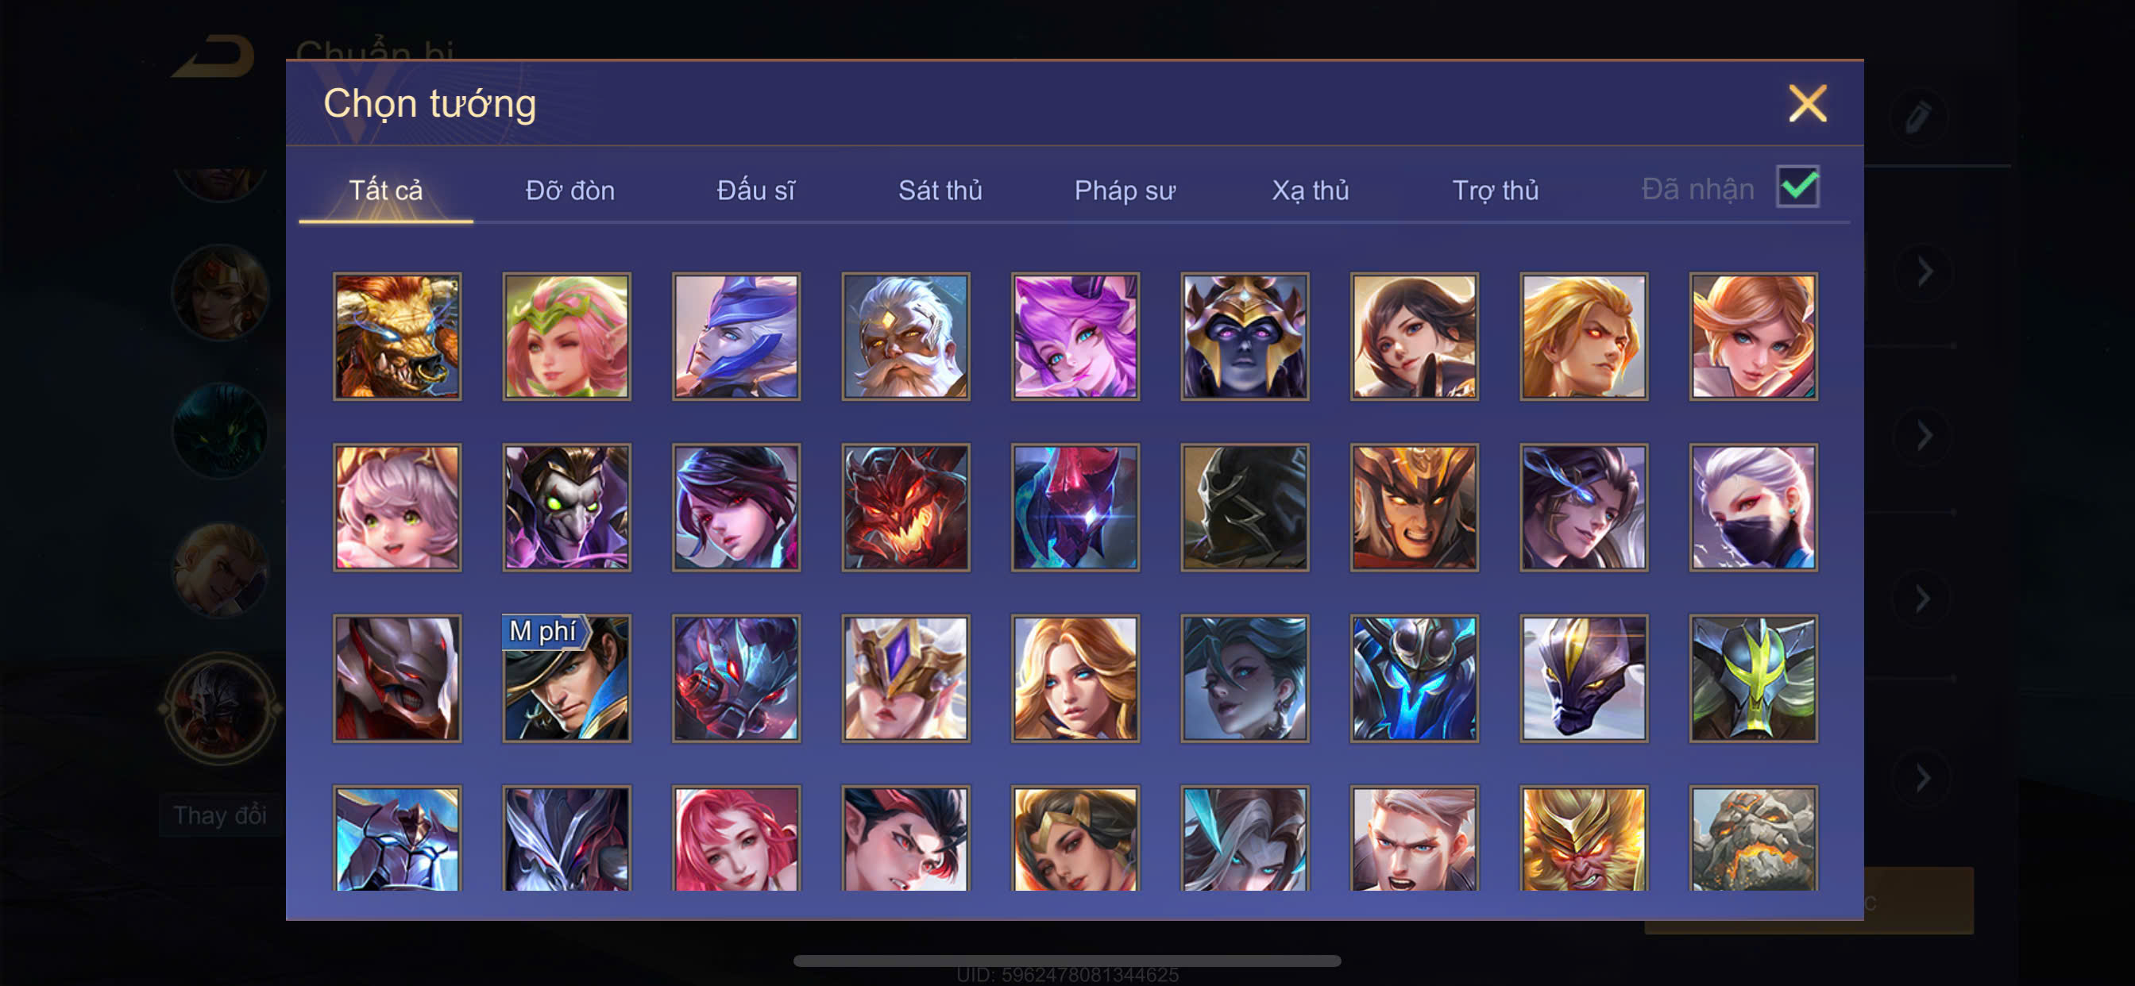The width and height of the screenshot is (2135, 986).
Task: Select the masked silver-haired ninja girl portrait
Action: click(1753, 507)
